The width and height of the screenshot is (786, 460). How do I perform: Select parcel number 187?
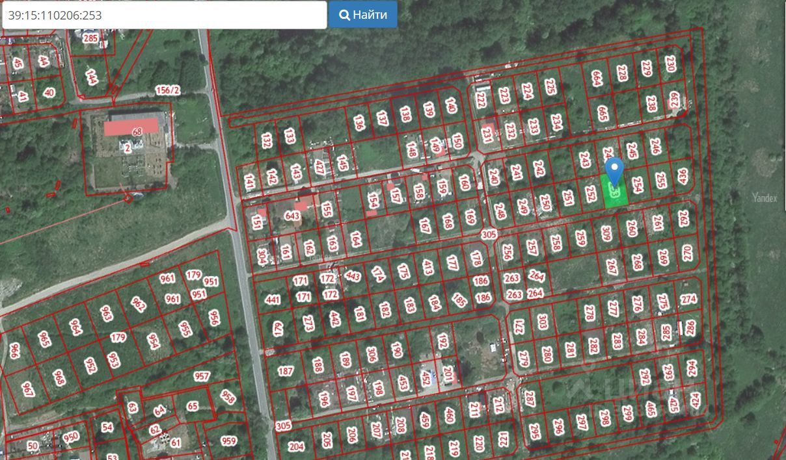point(286,372)
